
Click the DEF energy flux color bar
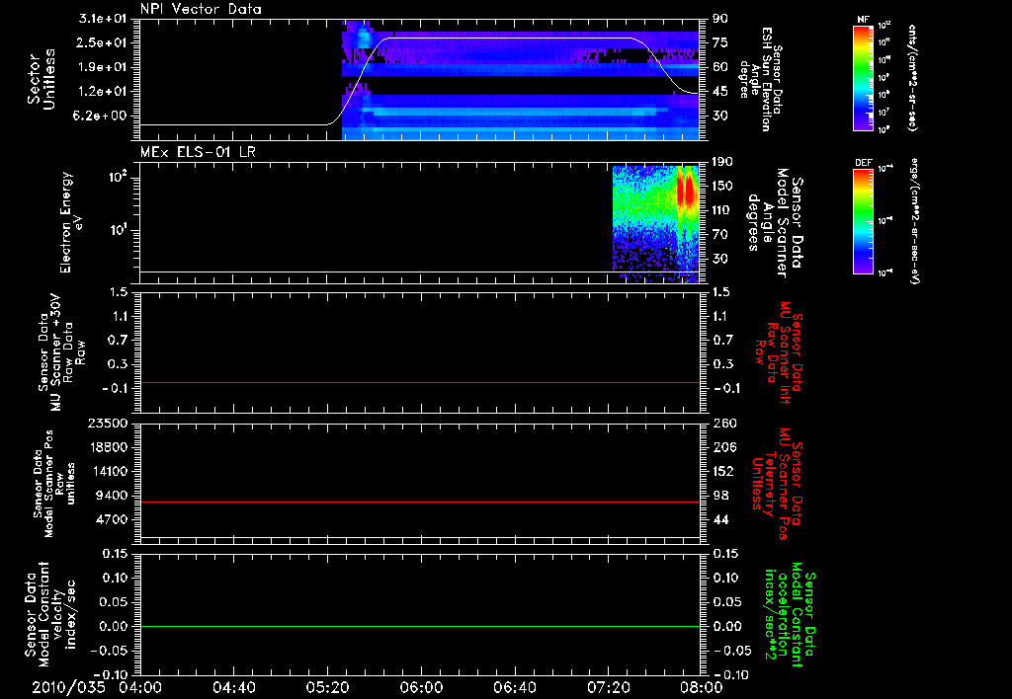(x=864, y=221)
